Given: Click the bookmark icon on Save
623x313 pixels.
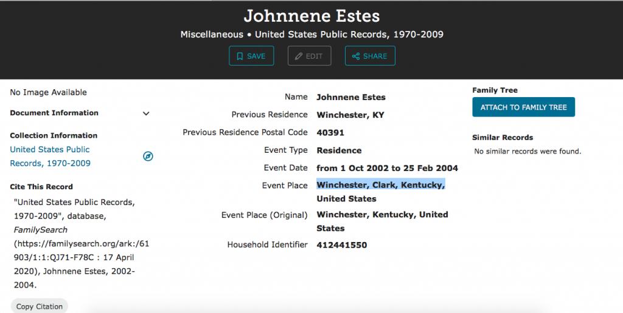Looking at the screenshot, I should (240, 56).
